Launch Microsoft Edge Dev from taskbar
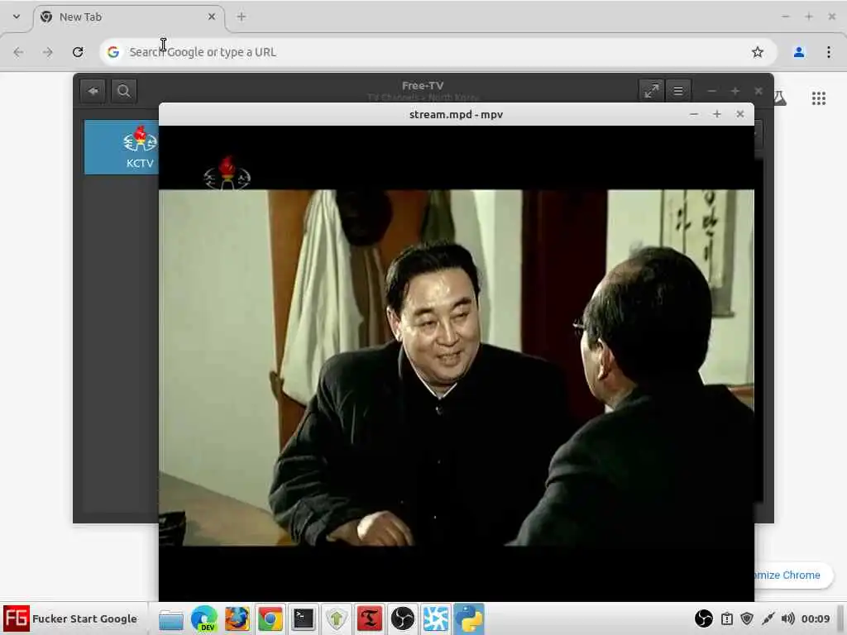847x635 pixels. [204, 618]
